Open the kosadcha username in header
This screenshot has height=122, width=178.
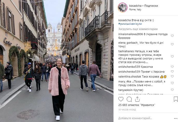pyautogui.click(x=135, y=6)
